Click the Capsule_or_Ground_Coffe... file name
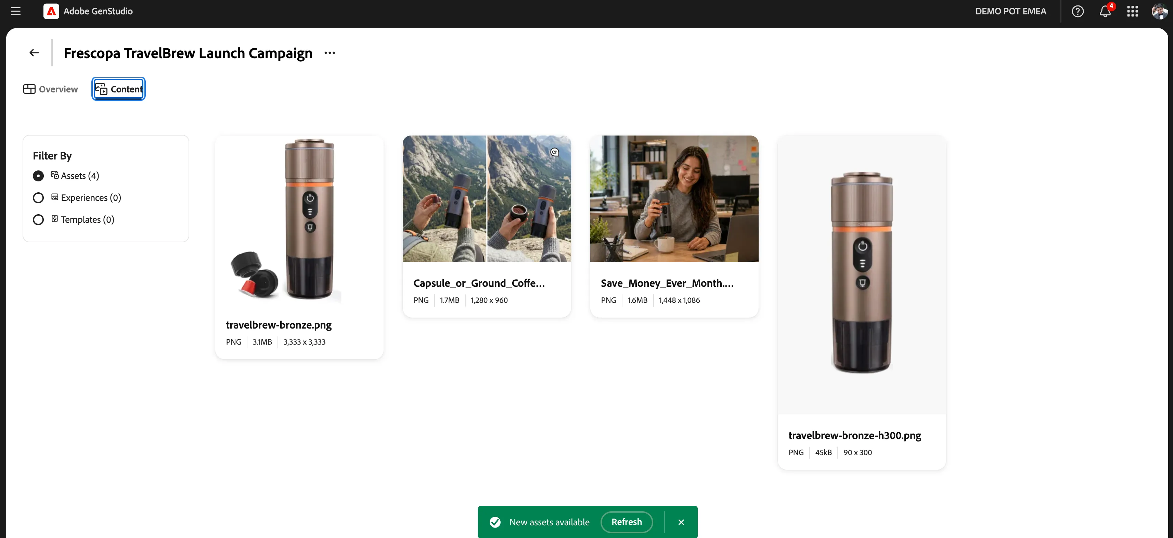The height and width of the screenshot is (538, 1173). point(479,283)
